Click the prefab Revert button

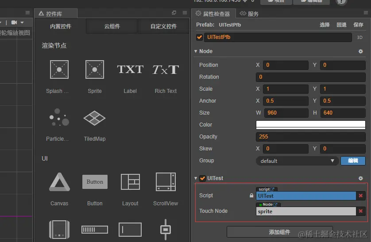tap(341, 25)
